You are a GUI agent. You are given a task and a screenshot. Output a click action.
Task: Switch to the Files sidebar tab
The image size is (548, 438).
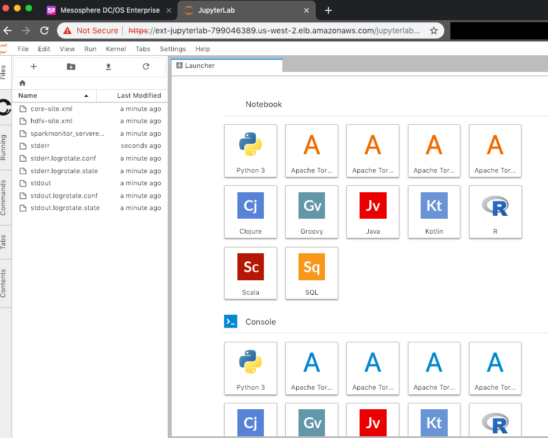point(4,73)
